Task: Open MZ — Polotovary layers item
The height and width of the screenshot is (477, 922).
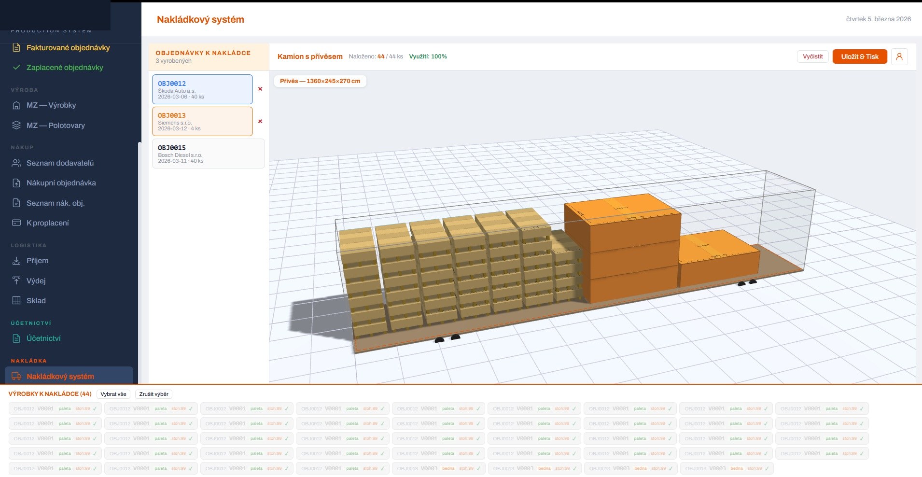Action: (x=56, y=126)
